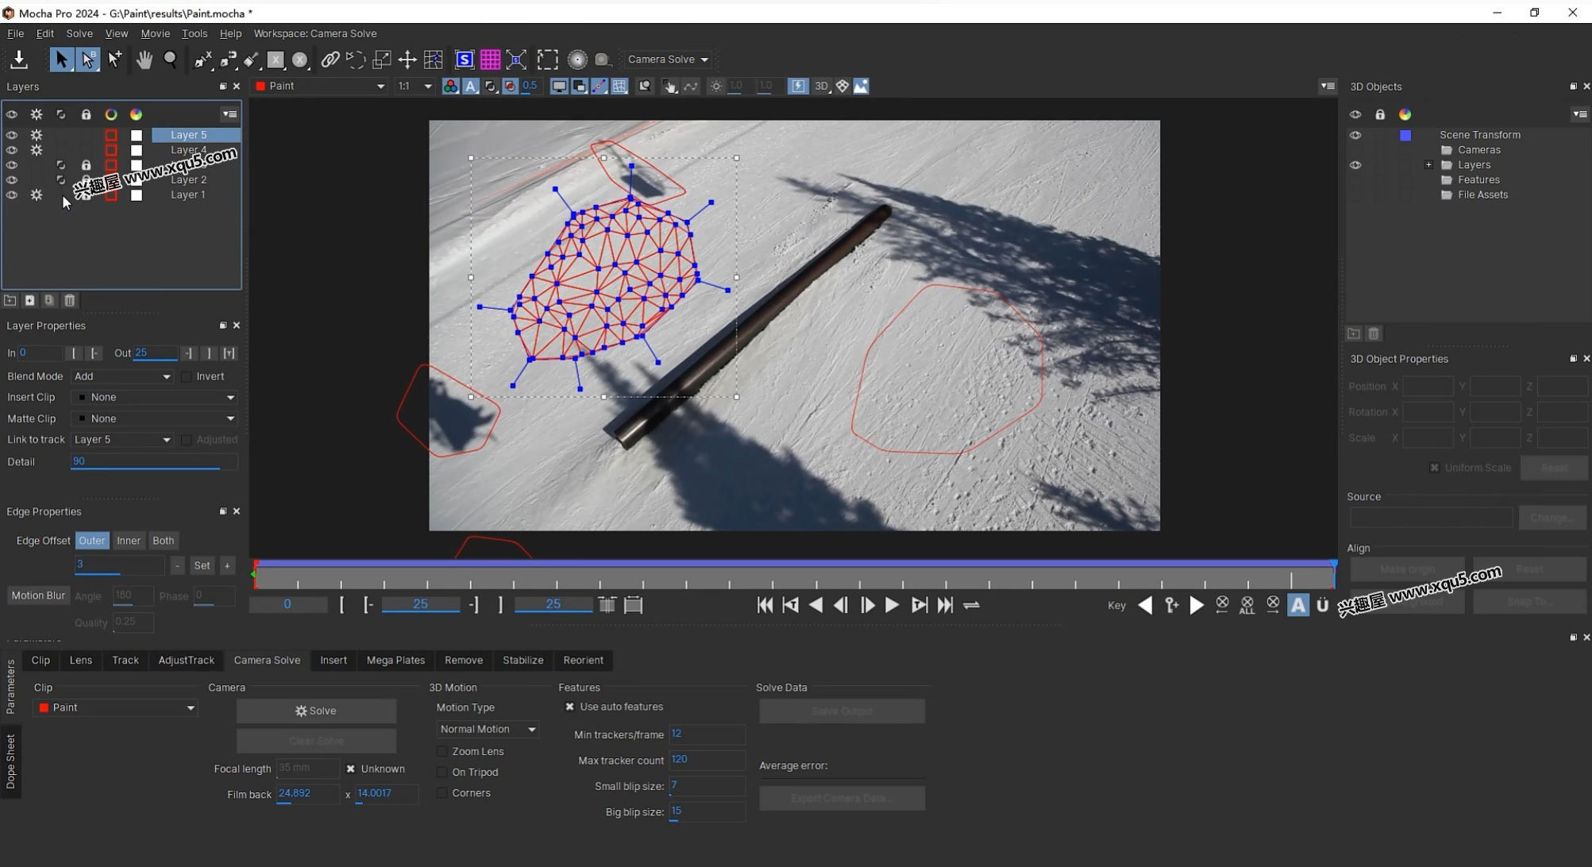Viewport: 1592px width, 867px height.
Task: Select the Track tab
Action: coord(124,660)
